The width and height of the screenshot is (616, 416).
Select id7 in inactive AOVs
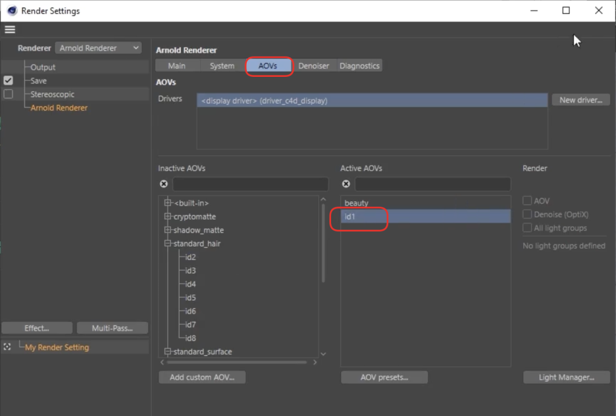point(191,325)
